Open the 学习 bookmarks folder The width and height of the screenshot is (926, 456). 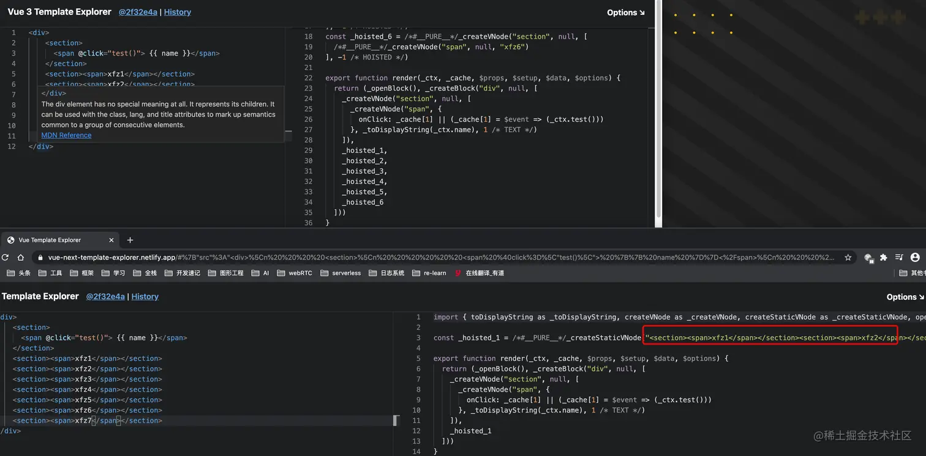point(113,273)
